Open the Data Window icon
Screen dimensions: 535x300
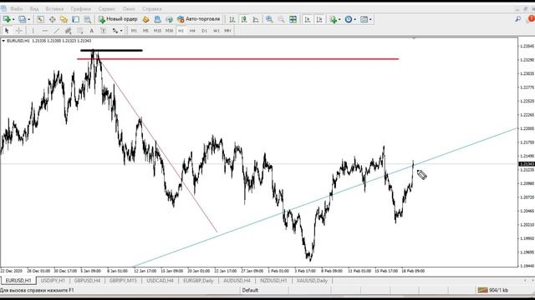click(52, 19)
